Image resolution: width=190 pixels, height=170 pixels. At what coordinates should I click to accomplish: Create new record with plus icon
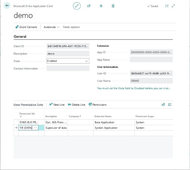coord(101,6)
